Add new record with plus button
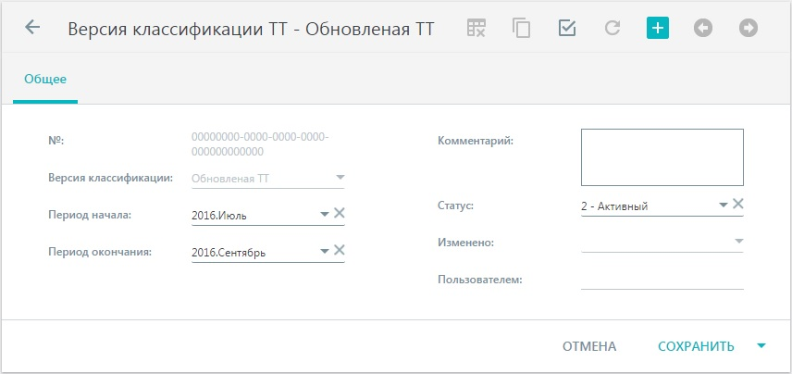 point(658,28)
